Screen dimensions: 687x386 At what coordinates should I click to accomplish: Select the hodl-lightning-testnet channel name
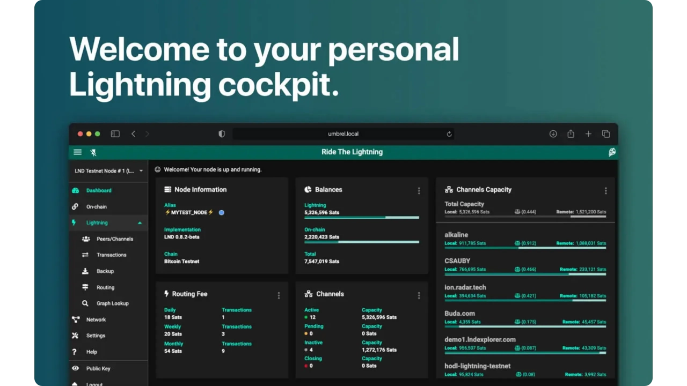[478, 366]
